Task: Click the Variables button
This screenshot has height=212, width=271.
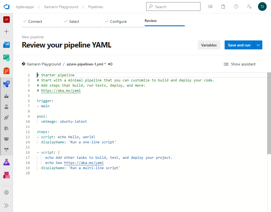Action: click(209, 45)
